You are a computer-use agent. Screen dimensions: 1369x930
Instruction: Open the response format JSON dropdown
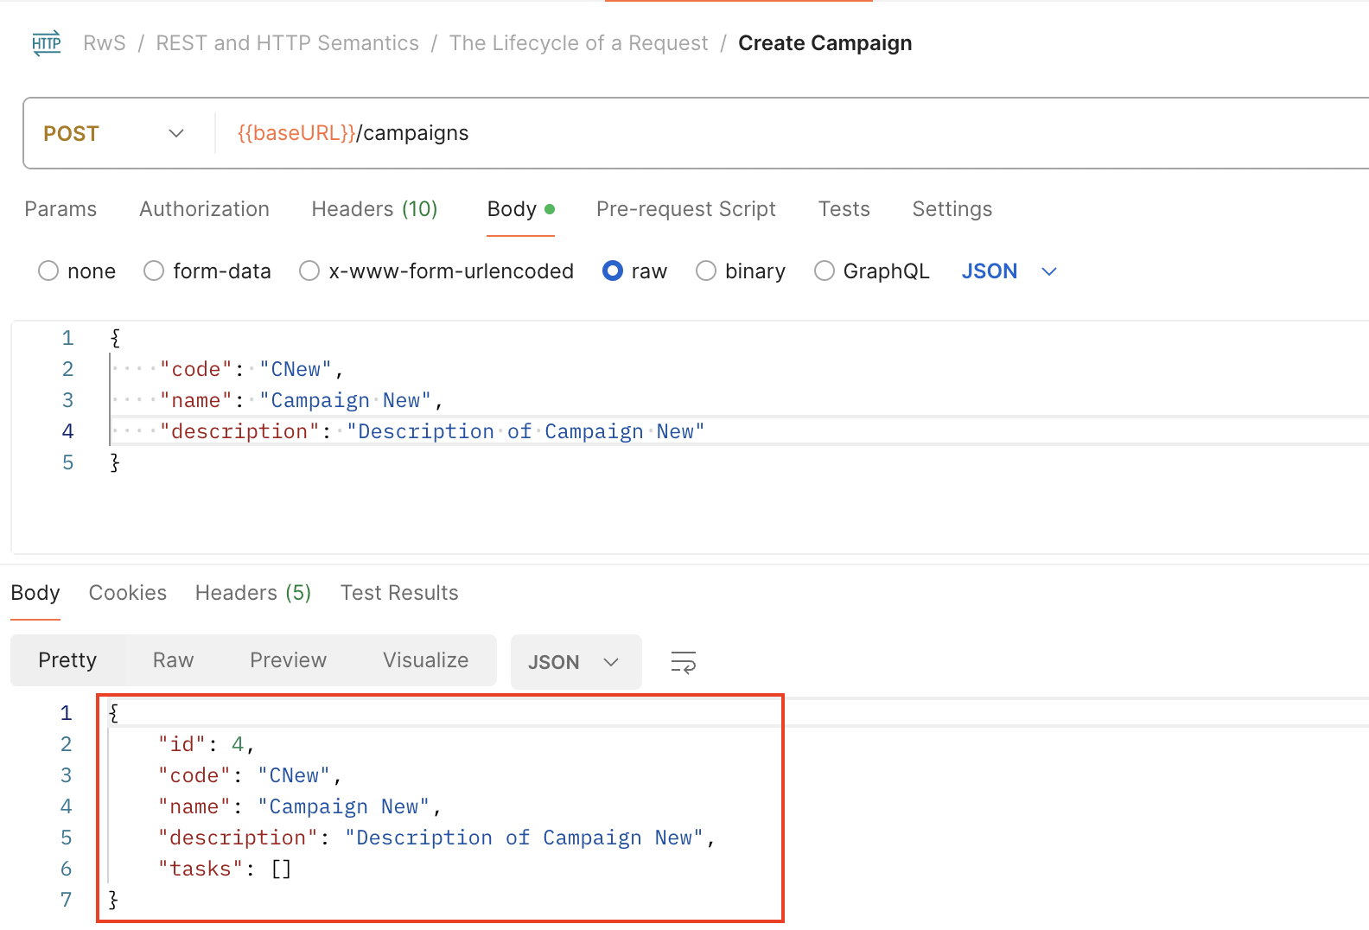[x=575, y=663]
